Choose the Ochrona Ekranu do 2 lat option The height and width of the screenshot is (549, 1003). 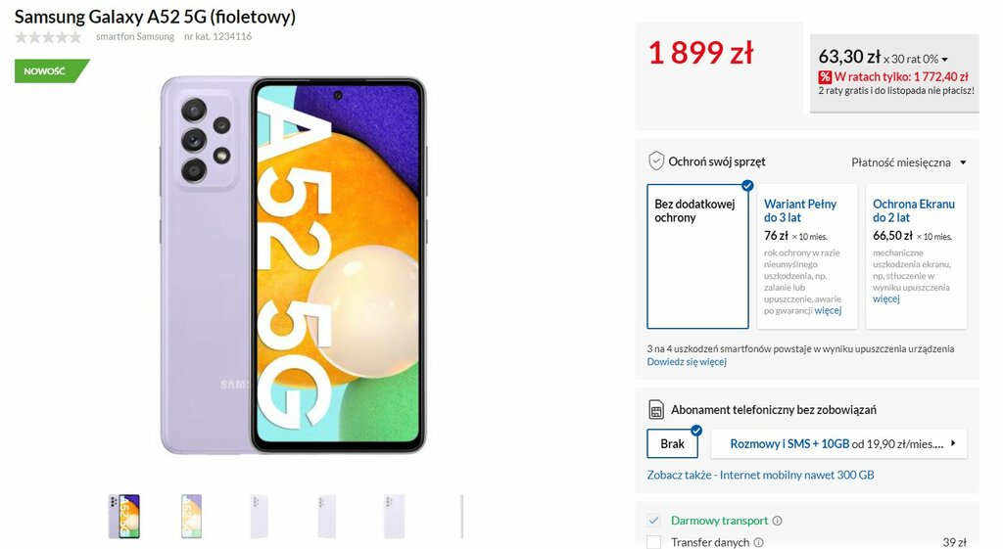pos(916,256)
